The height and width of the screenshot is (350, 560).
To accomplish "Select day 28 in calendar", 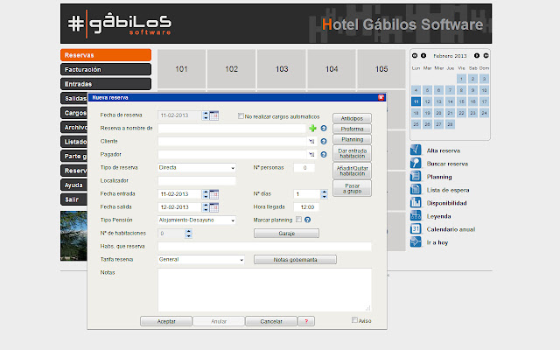I will [x=450, y=124].
